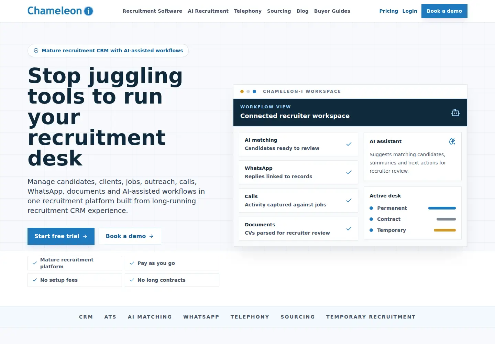495x344 pixels.
Task: Click AI MATCHING in the feature strip
Action: 150,317
